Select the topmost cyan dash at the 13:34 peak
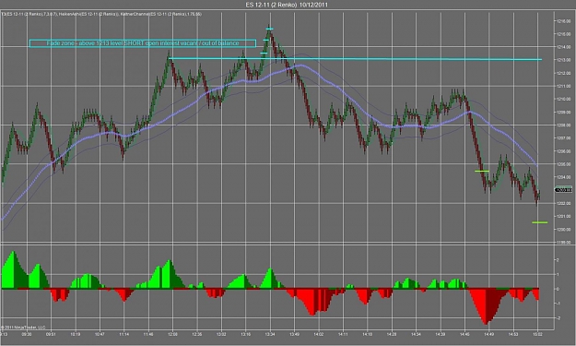 [270, 29]
